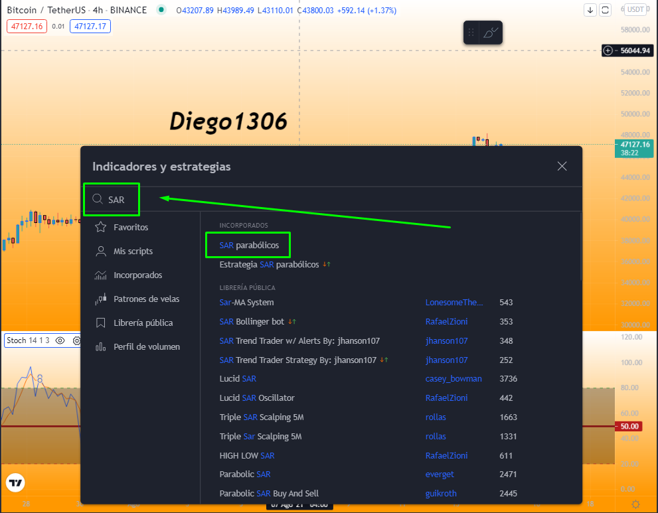Click the 50.00 Stoch level label
The image size is (658, 513).
point(629,426)
